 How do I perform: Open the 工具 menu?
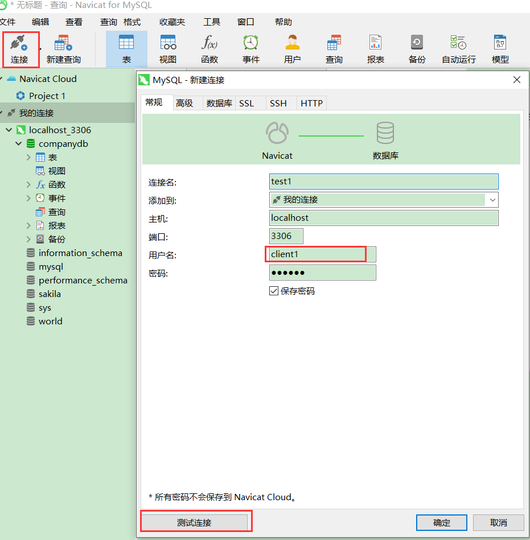[x=212, y=22]
